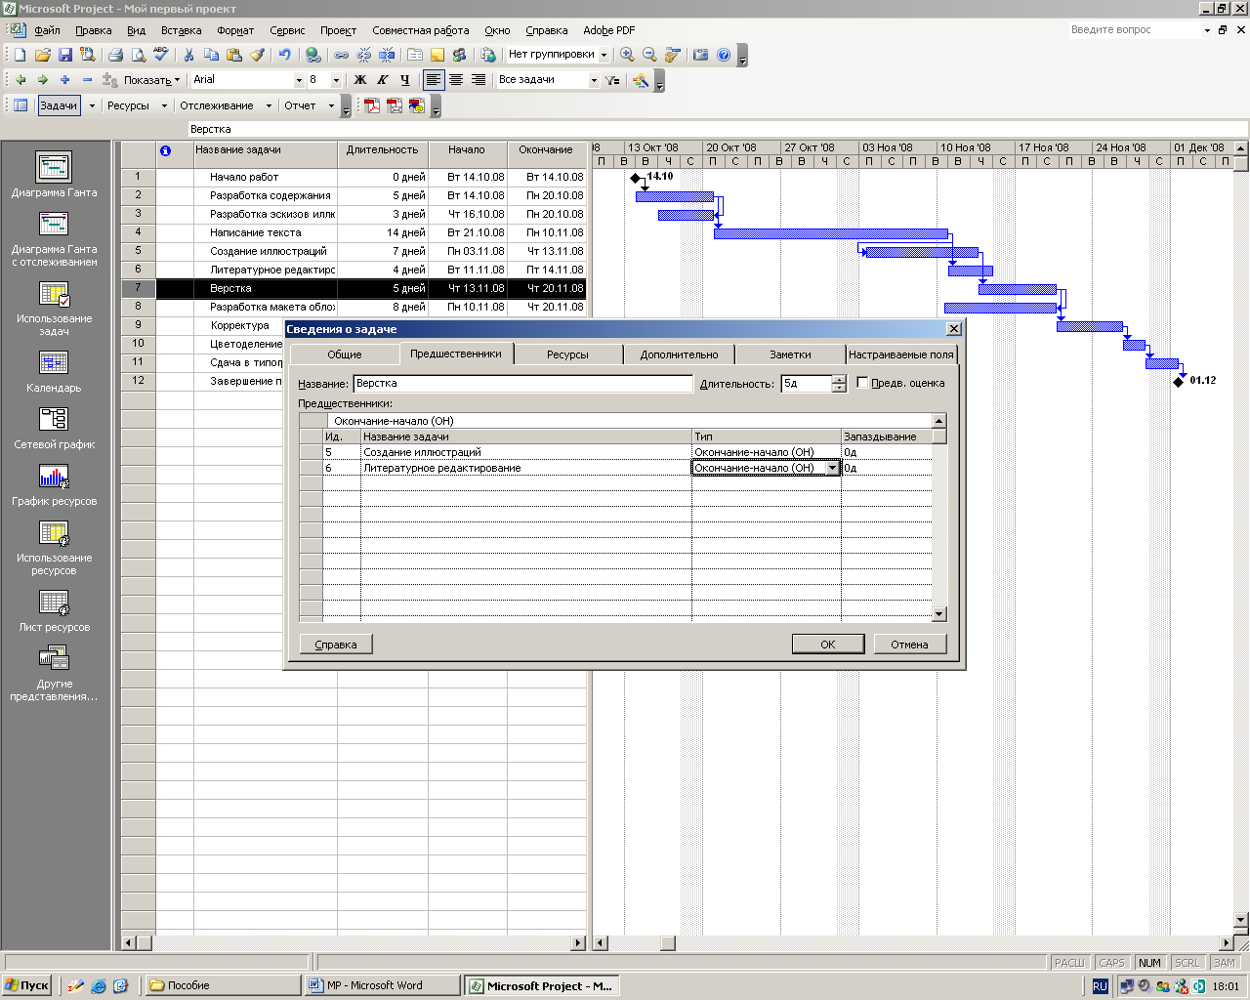Open Диаграмма Ганта view in sidebar
This screenshot has height=1000, width=1250.
(x=54, y=175)
